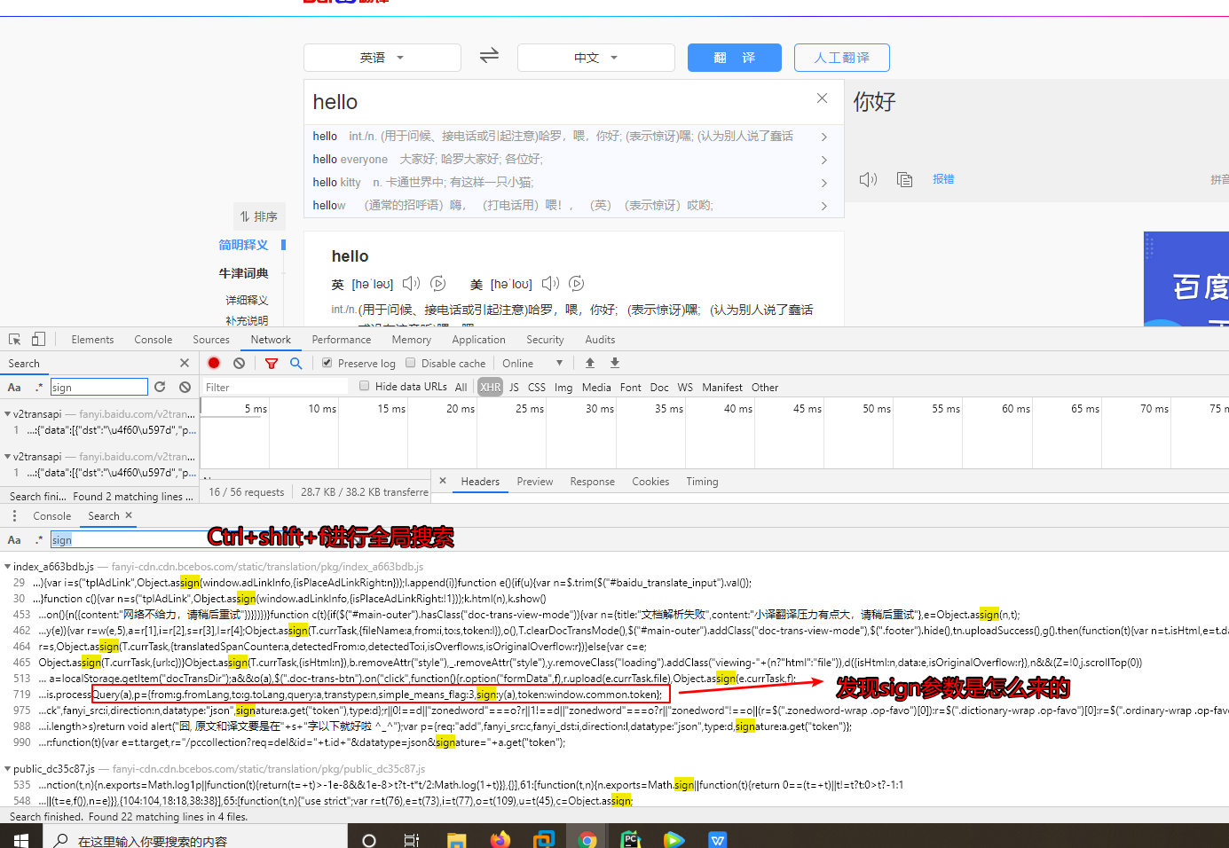This screenshot has height=848, width=1229.
Task: Open the network search magnifier icon
Action: (x=295, y=363)
